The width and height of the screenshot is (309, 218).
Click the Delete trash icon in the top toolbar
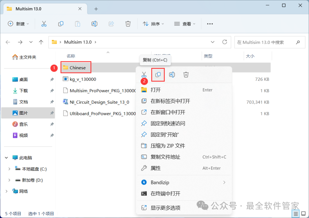coord(128,24)
